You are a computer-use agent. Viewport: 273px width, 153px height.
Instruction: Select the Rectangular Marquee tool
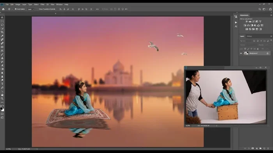[x=2, y=21]
